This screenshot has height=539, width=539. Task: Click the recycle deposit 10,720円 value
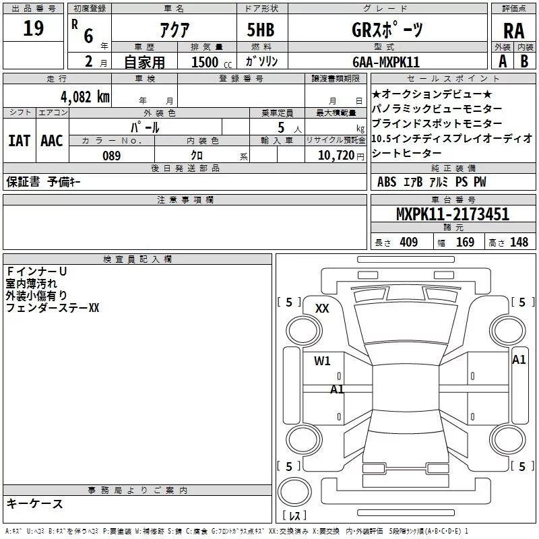(341, 156)
